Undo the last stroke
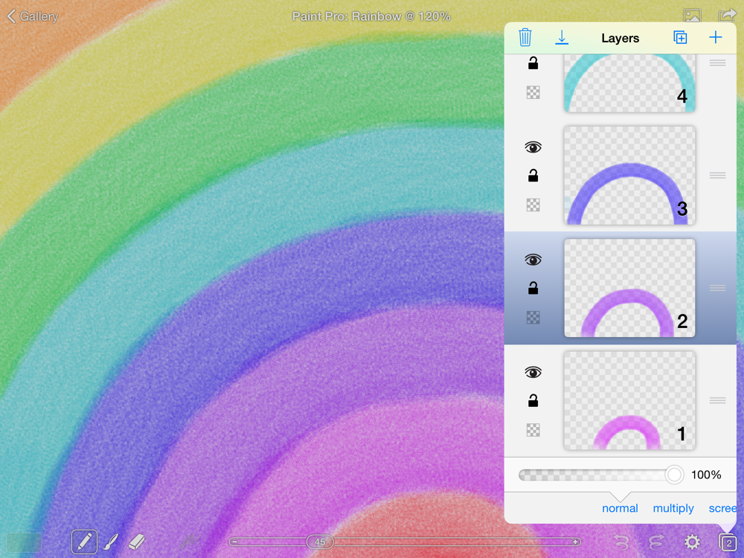 [622, 542]
